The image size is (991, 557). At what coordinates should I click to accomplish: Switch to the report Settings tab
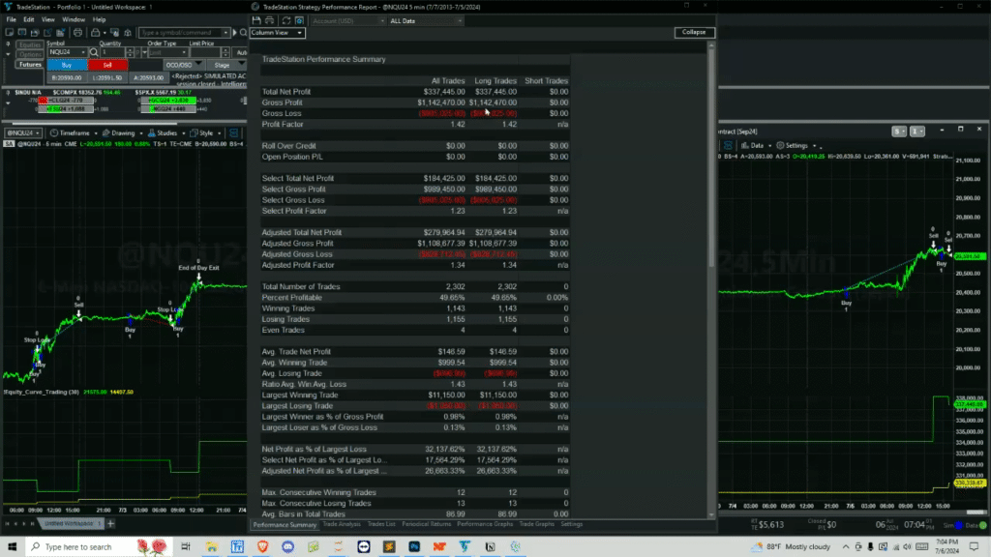click(x=571, y=524)
